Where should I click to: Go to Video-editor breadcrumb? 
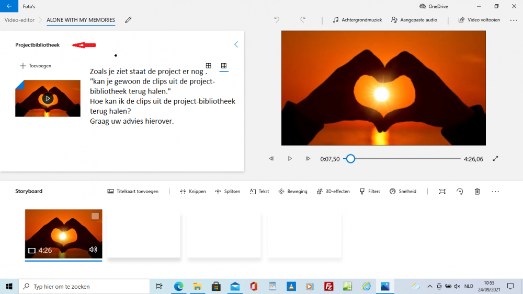tap(19, 20)
